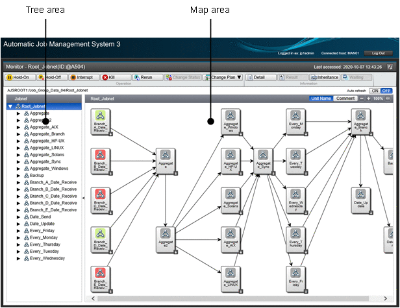Switch map labels to Comment
This screenshot has width=400, height=308.
(345, 99)
